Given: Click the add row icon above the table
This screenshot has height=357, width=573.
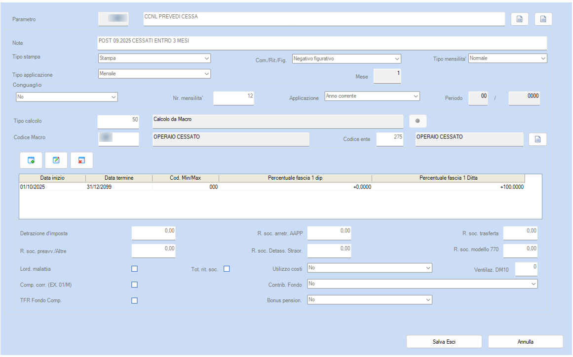Looking at the screenshot, I should 31,161.
